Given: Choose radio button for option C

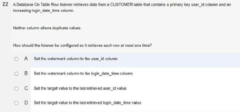Looking at the screenshot, I should 16,88.
